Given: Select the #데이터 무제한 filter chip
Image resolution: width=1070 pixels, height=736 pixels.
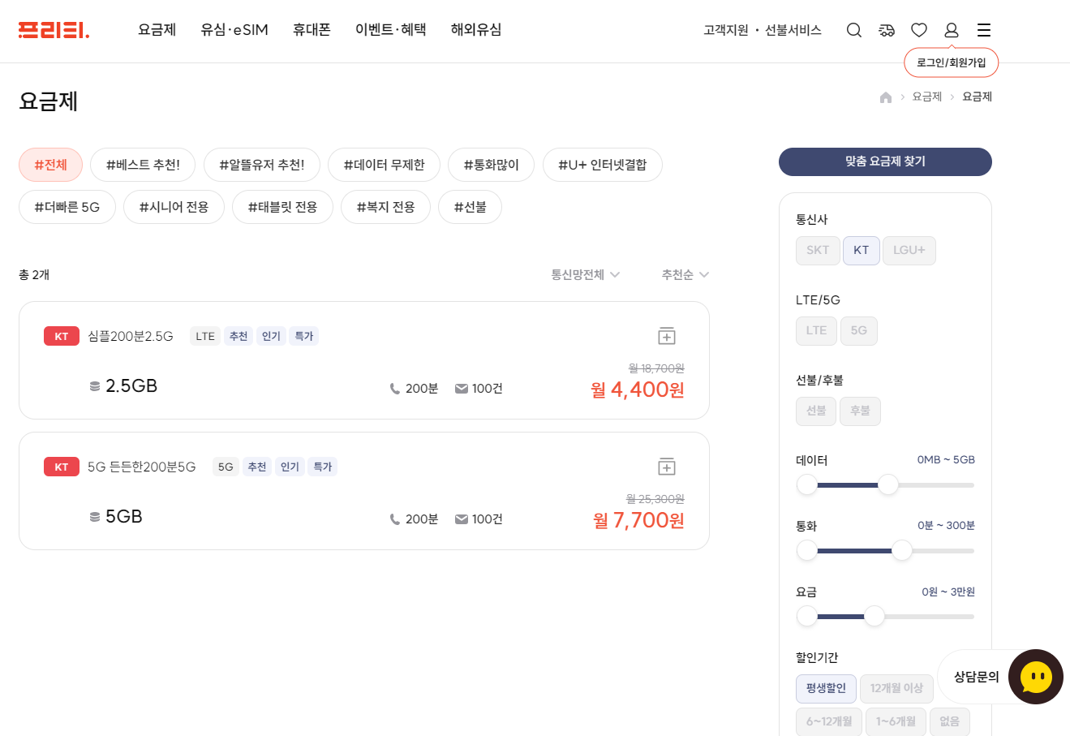Looking at the screenshot, I should (x=383, y=164).
